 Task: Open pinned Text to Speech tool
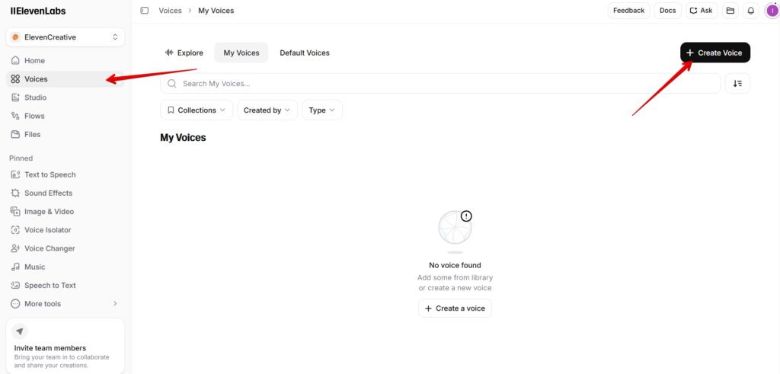[66, 174]
